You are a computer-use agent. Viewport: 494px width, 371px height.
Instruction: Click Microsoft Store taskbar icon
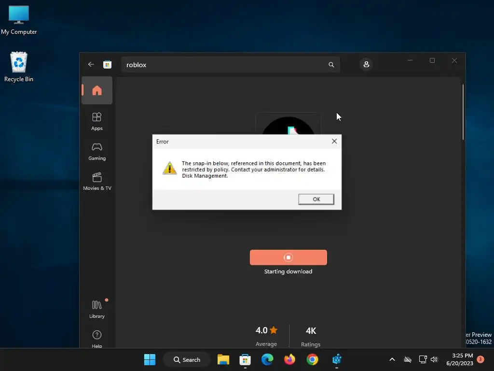(x=245, y=359)
